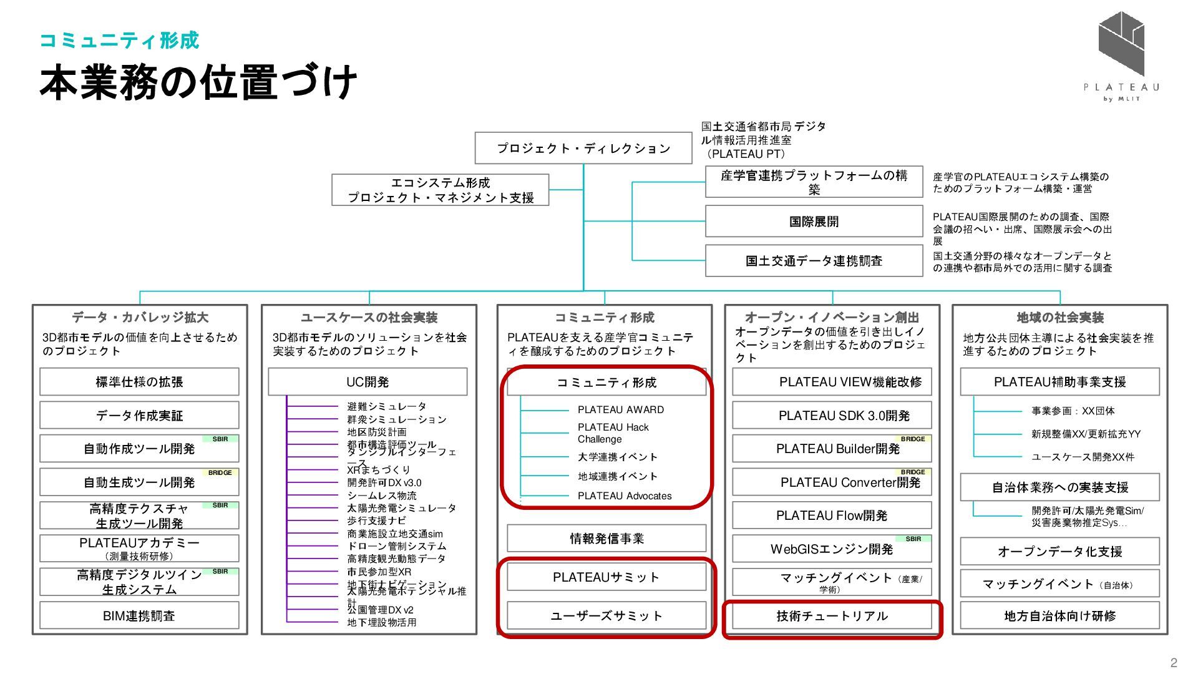Click SBIR tag on 高精度デジタルツイン生成システム

coord(220,572)
